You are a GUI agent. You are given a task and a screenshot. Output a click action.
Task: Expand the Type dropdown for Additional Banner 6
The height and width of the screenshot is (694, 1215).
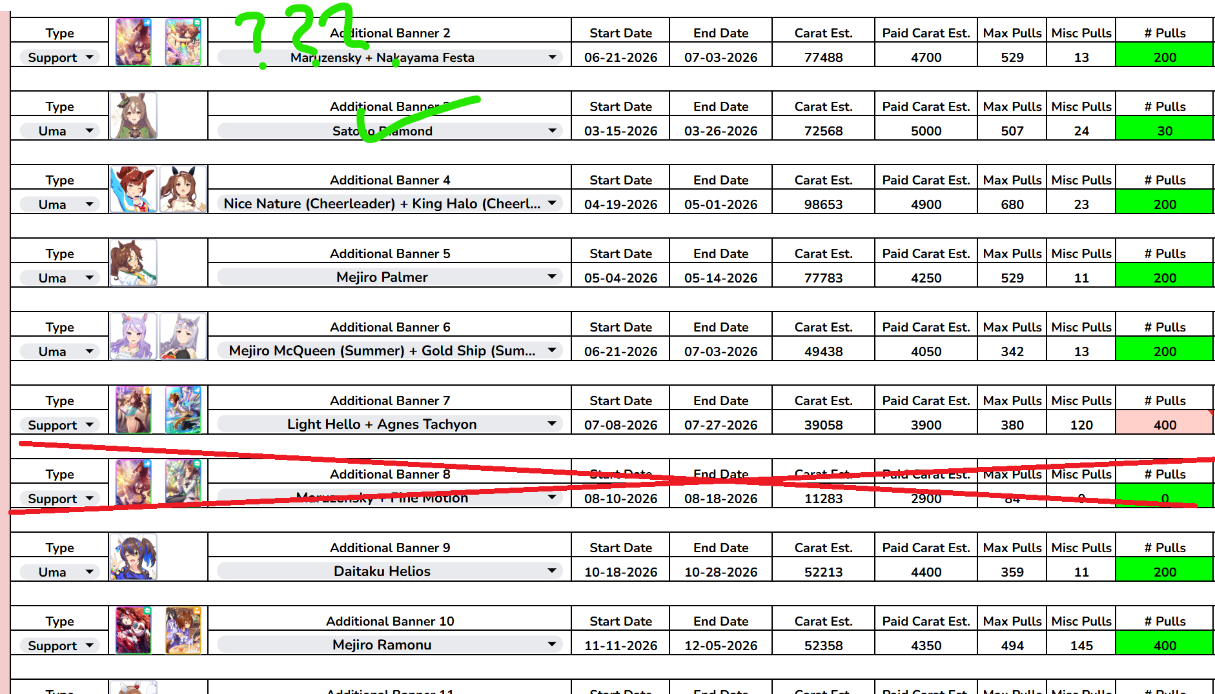pyautogui.click(x=60, y=352)
